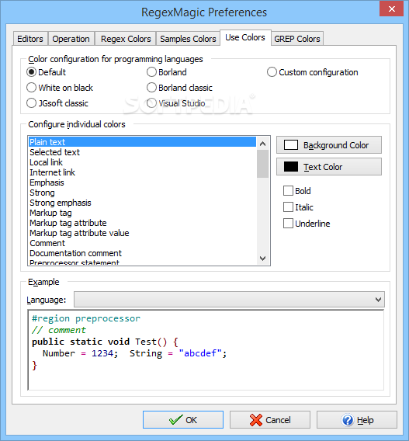Click the black text color swatch
Image resolution: width=409 pixels, height=441 pixels.
291,167
